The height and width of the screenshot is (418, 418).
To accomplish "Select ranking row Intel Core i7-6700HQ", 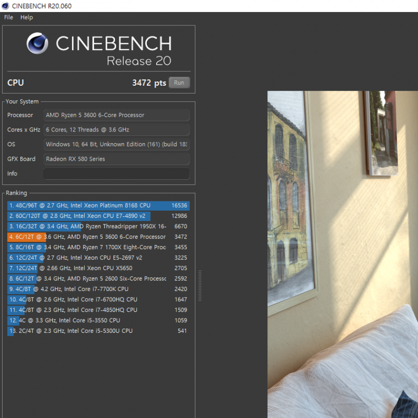I will tap(98, 299).
